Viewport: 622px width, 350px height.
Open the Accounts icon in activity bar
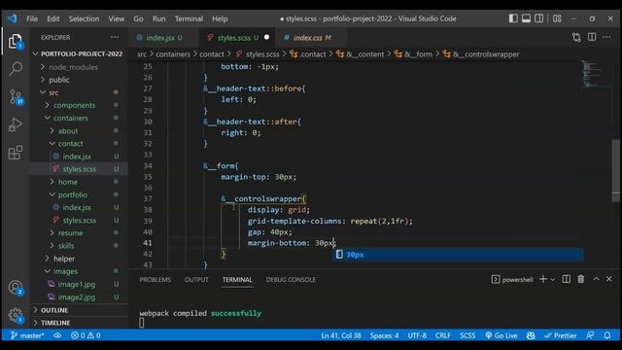click(x=16, y=288)
